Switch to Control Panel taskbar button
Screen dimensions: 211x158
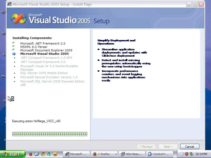160,154
